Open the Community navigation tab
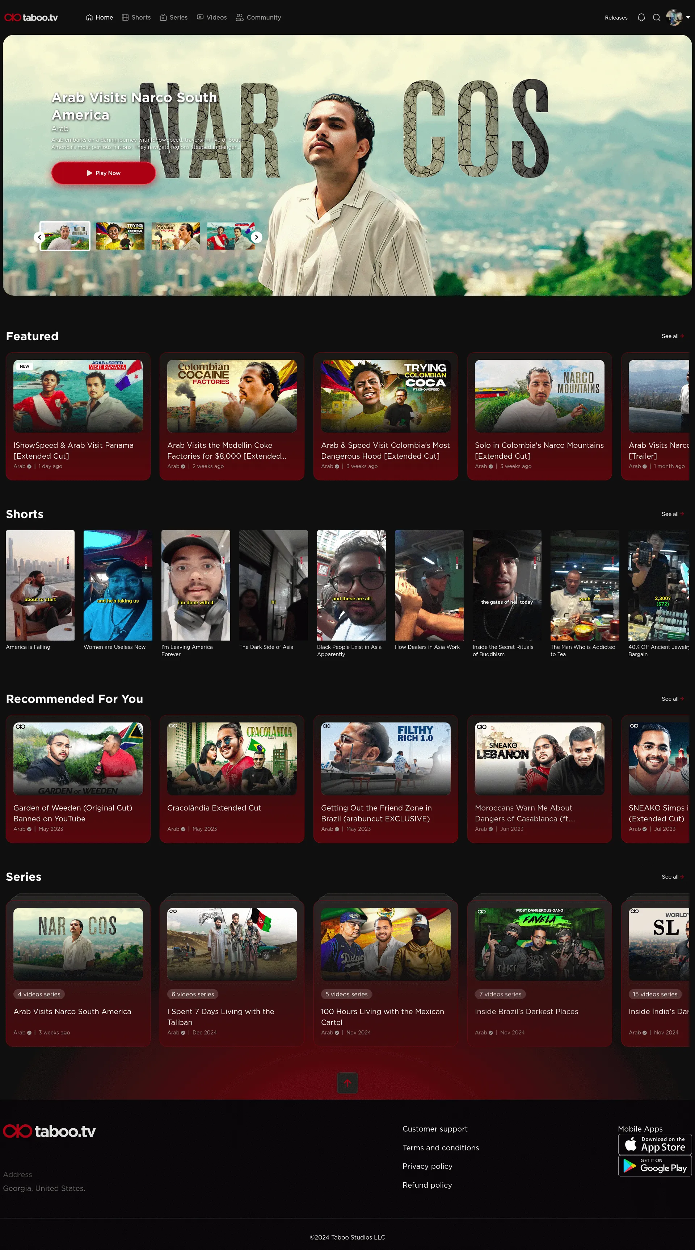 (x=258, y=17)
